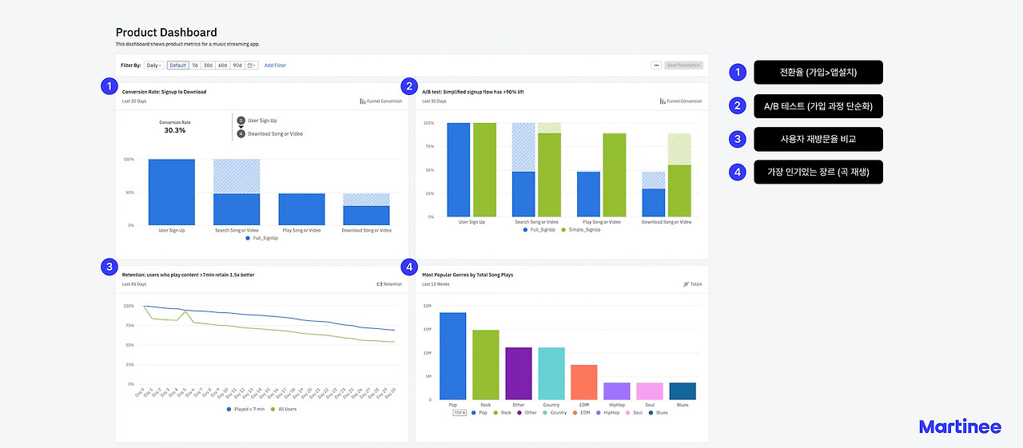Select the 7d date range
Viewport: 1023px width, 448px height.
click(194, 65)
